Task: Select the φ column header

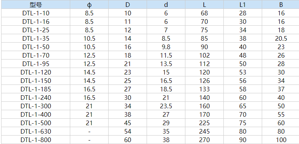Action: click(89, 5)
